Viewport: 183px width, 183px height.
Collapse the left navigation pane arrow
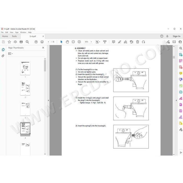click(48, 100)
